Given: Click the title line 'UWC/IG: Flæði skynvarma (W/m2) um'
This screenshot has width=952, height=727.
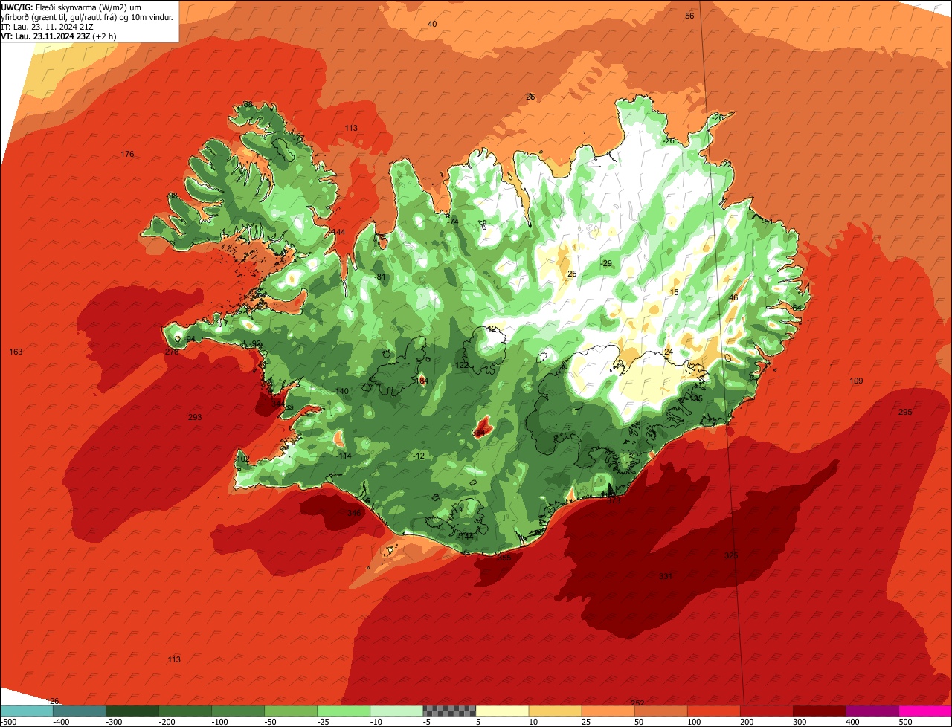Looking at the screenshot, I should (x=71, y=7).
